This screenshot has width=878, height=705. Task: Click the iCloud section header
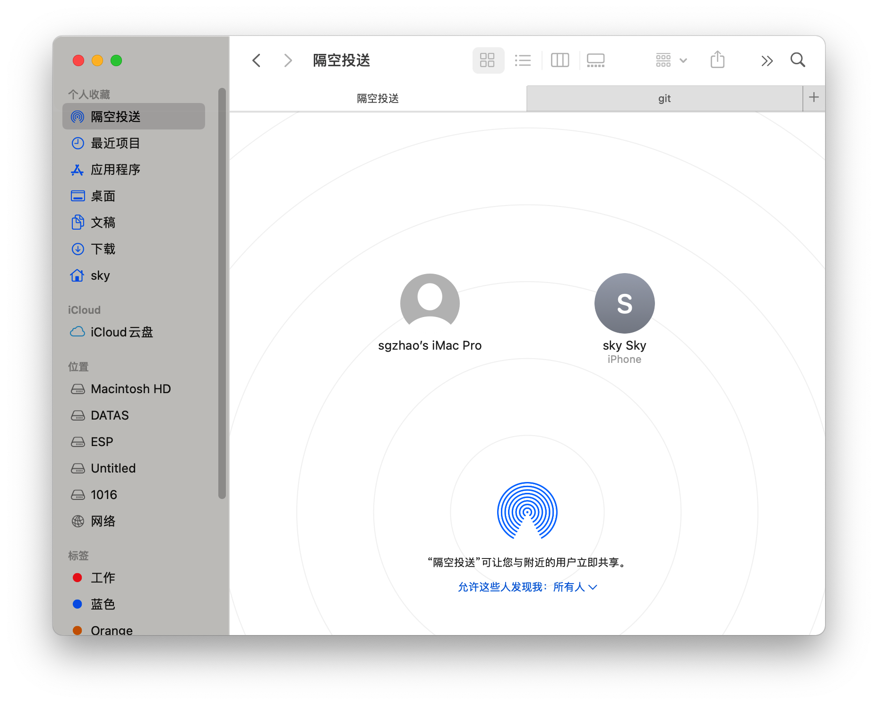84,310
